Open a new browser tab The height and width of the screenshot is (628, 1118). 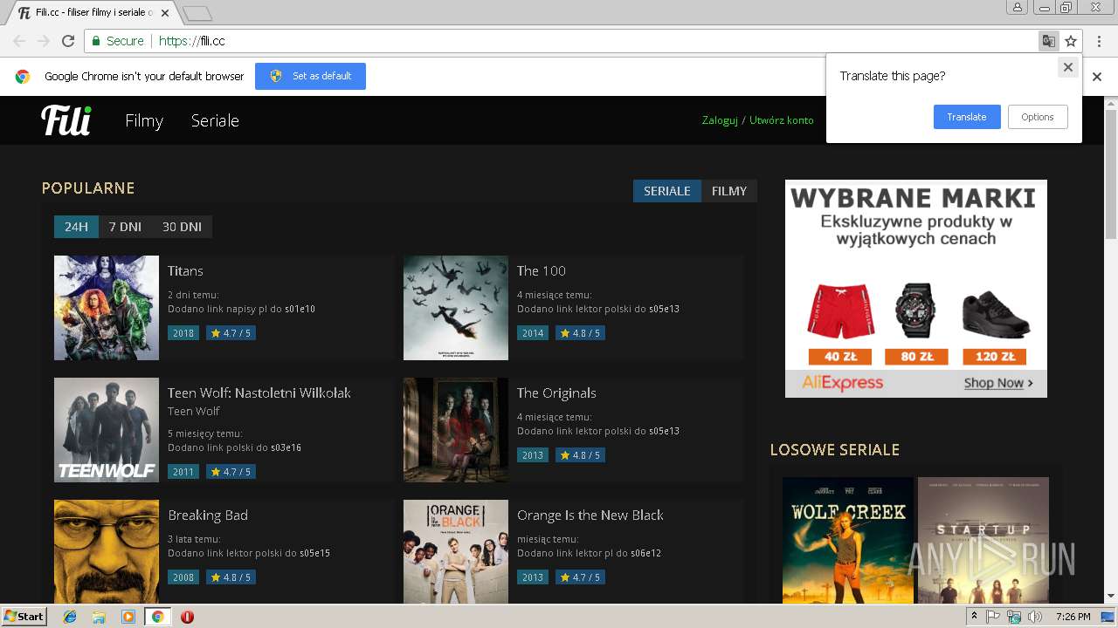tap(197, 13)
